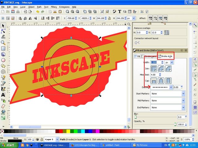Select the Paint Bucket tool

pyautogui.click(x=3, y=112)
